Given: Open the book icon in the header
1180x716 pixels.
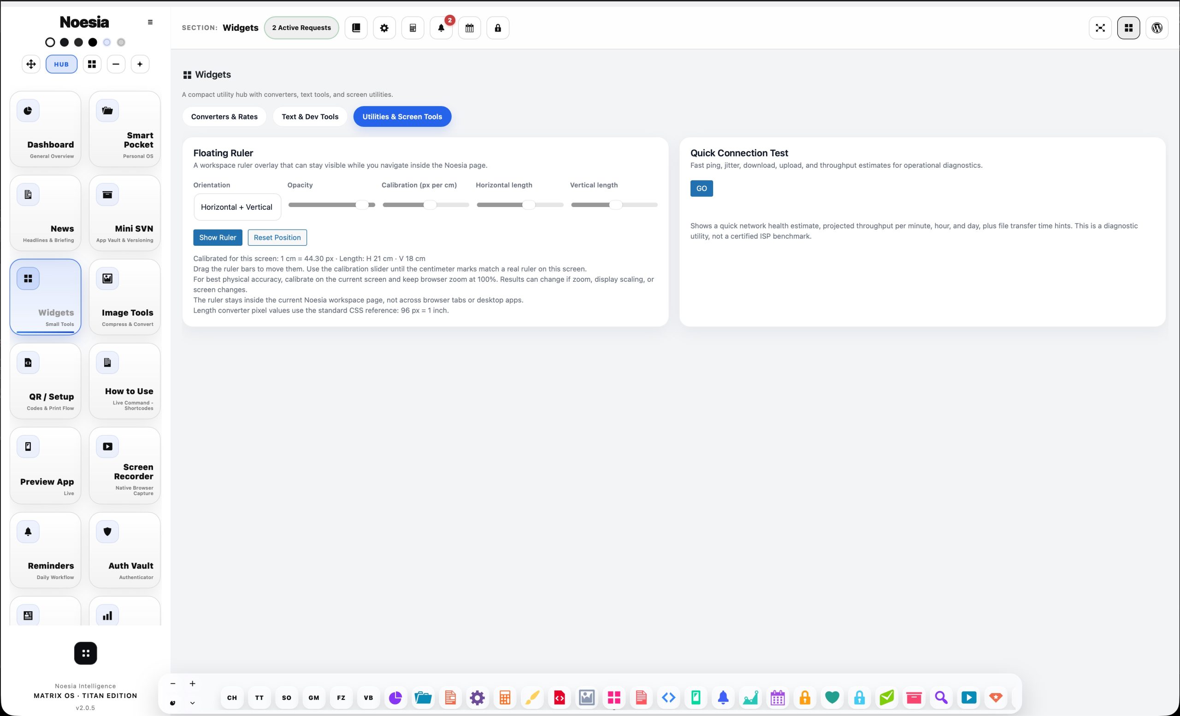Looking at the screenshot, I should tap(356, 28).
